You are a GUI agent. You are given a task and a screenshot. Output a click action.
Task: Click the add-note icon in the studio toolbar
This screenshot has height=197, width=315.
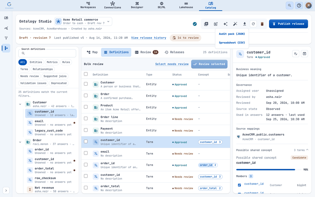click(x=216, y=24)
